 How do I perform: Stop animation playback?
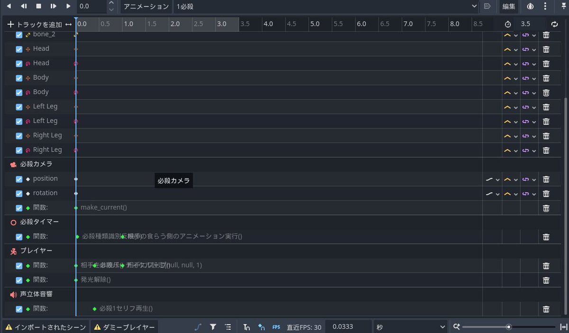click(x=39, y=6)
